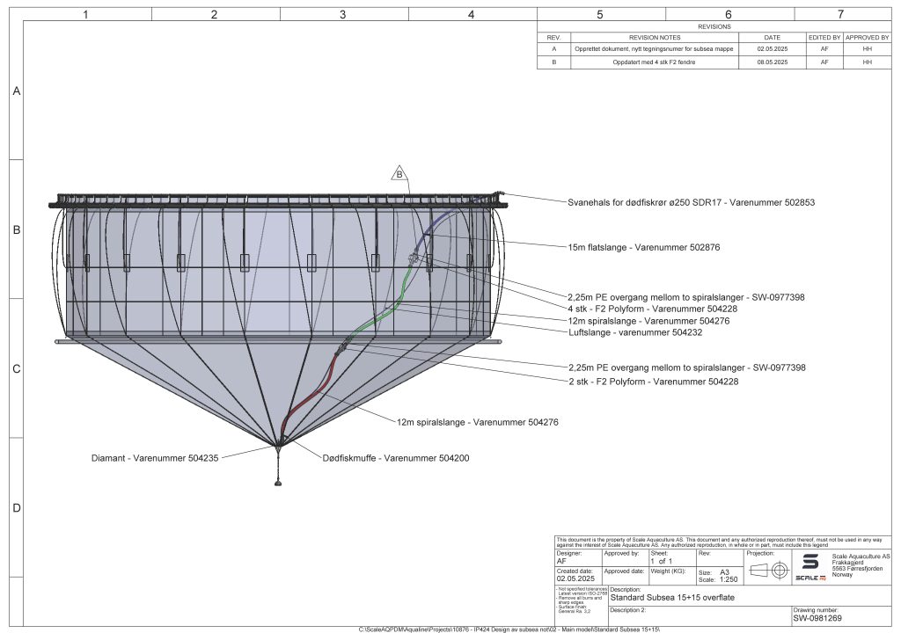Screen dimensions: 901x633
Task: Select '2 stk - F2 Polyform - Varenummer 504228'
Action: tap(654, 382)
